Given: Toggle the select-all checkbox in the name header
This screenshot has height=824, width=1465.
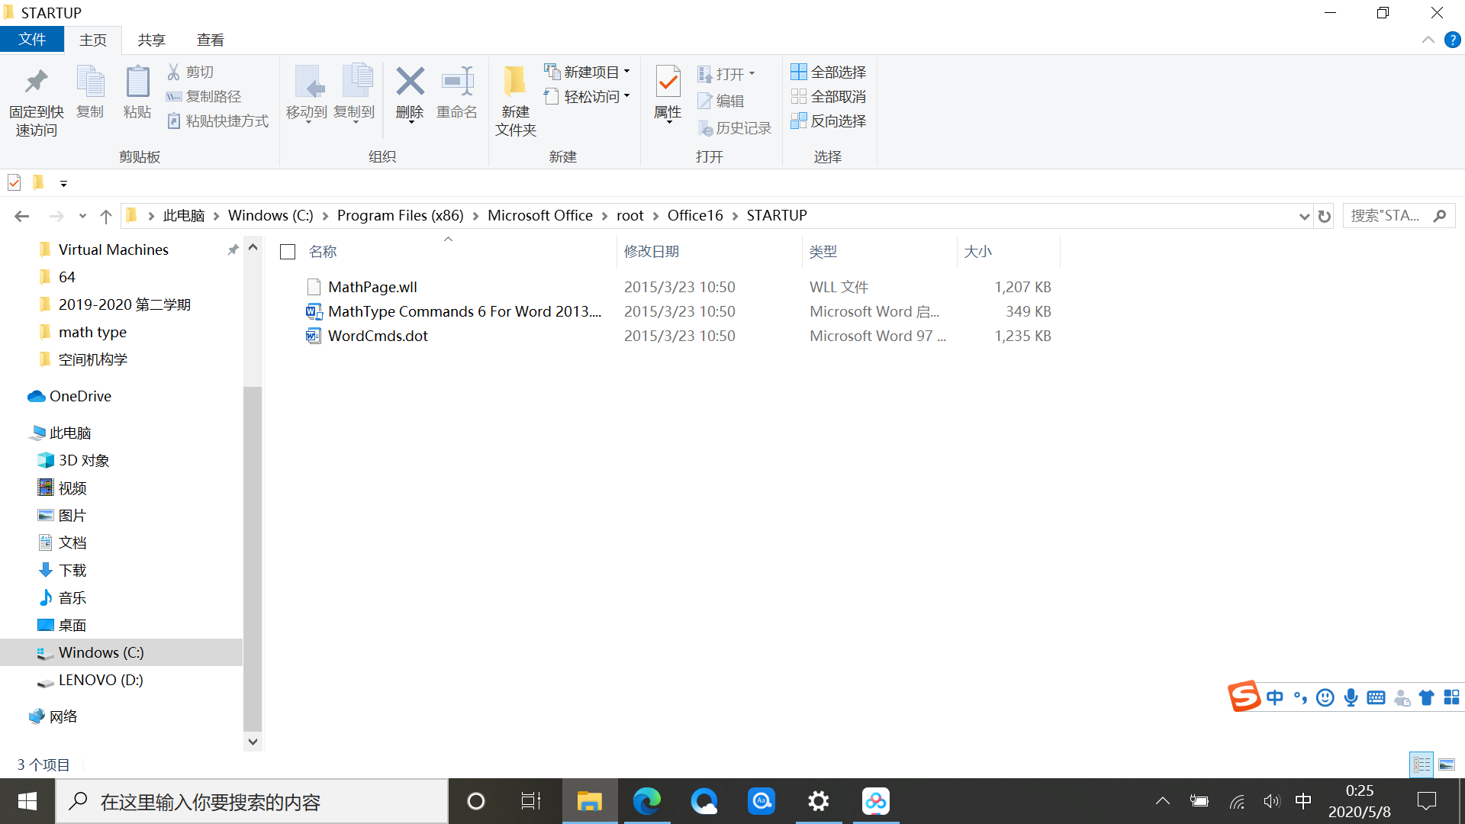Looking at the screenshot, I should point(288,252).
